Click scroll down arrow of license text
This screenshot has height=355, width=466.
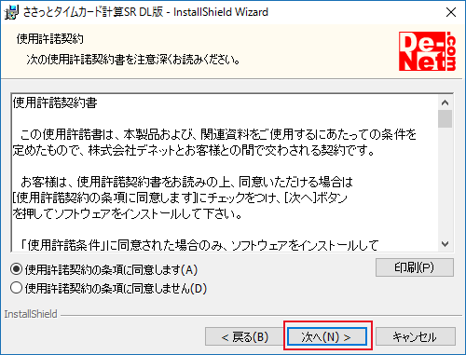pos(445,244)
